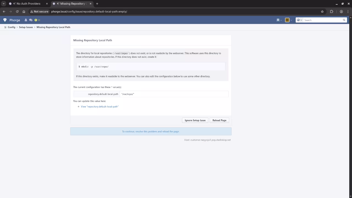This screenshot has width=352, height=198.
Task: Bookmark this page with the star icon
Action: tap(322, 12)
